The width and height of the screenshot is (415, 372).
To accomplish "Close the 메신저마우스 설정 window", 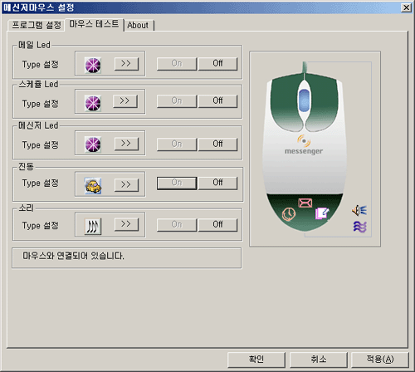I will [406, 7].
